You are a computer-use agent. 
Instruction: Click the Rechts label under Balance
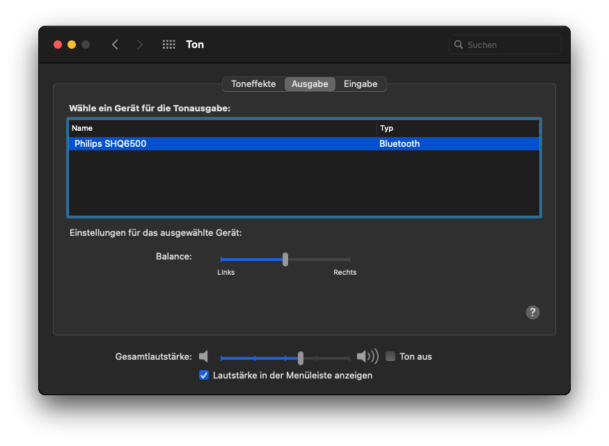pos(345,273)
